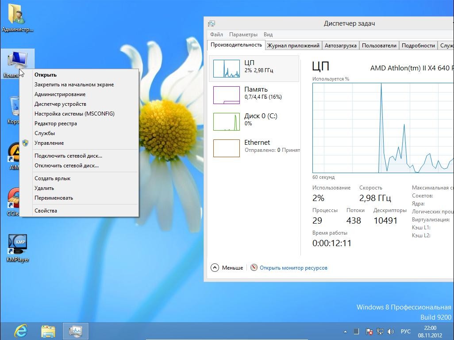Screen dimensions: 454x340
Task: Select the AIMP desktop shortcut icon
Action: tap(14, 153)
